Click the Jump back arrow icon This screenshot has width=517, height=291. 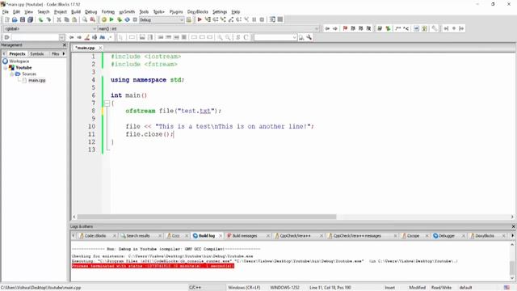(x=327, y=29)
